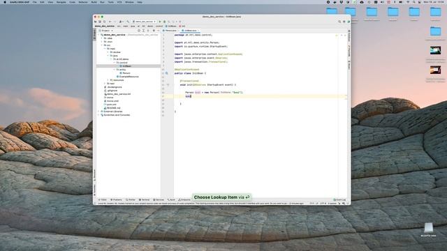Hide the Project panel with the minus icon

159,31
